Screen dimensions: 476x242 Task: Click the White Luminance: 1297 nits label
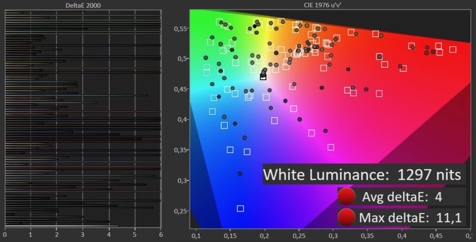[x=364, y=174]
